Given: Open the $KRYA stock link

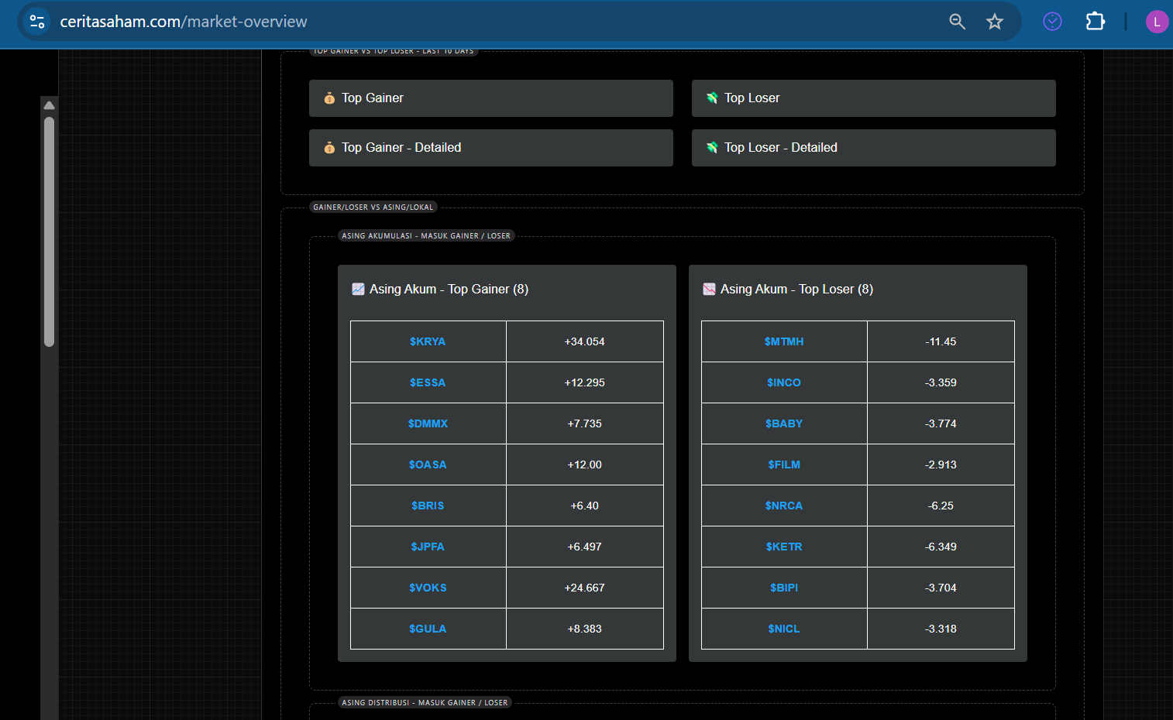Looking at the screenshot, I should (x=428, y=341).
